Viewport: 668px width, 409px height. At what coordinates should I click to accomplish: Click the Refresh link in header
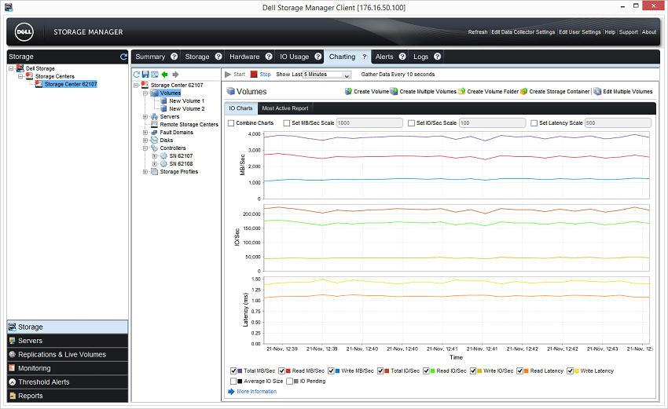(478, 32)
